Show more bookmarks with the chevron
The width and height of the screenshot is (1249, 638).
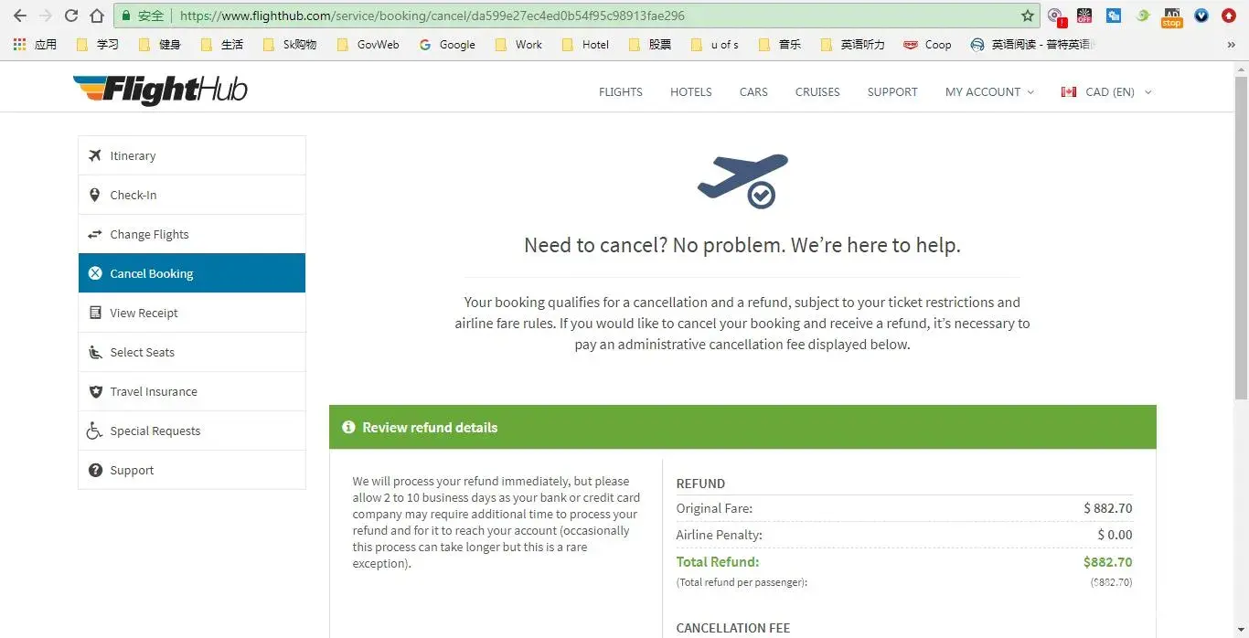click(x=1231, y=44)
